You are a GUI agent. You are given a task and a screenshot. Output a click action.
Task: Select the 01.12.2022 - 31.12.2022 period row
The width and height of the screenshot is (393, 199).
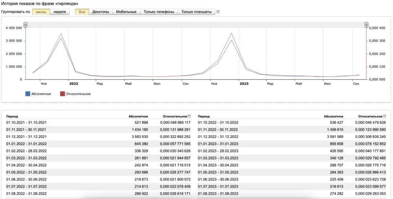click(x=218, y=137)
